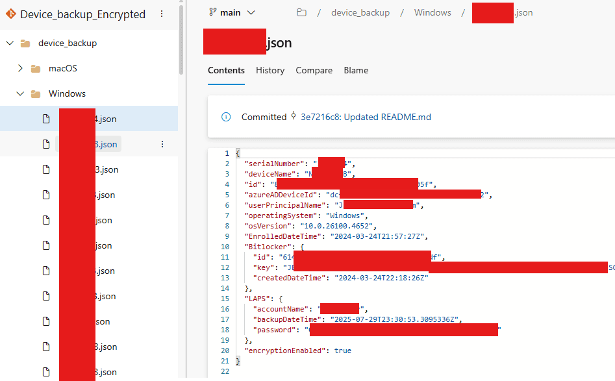Click the commit icon before hash 3e7216c8
Image resolution: width=615 pixels, height=381 pixels.
294,117
